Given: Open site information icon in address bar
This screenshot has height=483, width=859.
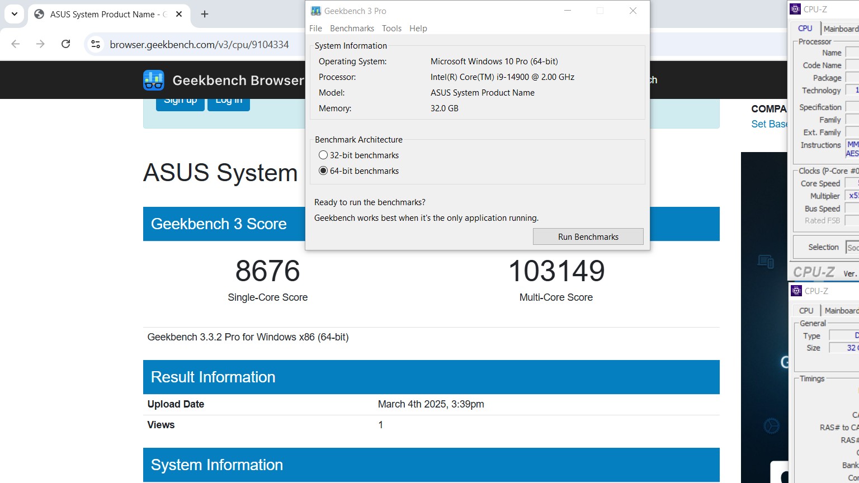Looking at the screenshot, I should tap(96, 44).
